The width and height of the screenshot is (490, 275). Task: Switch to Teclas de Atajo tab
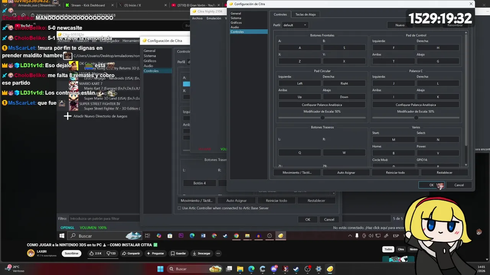tap(305, 15)
